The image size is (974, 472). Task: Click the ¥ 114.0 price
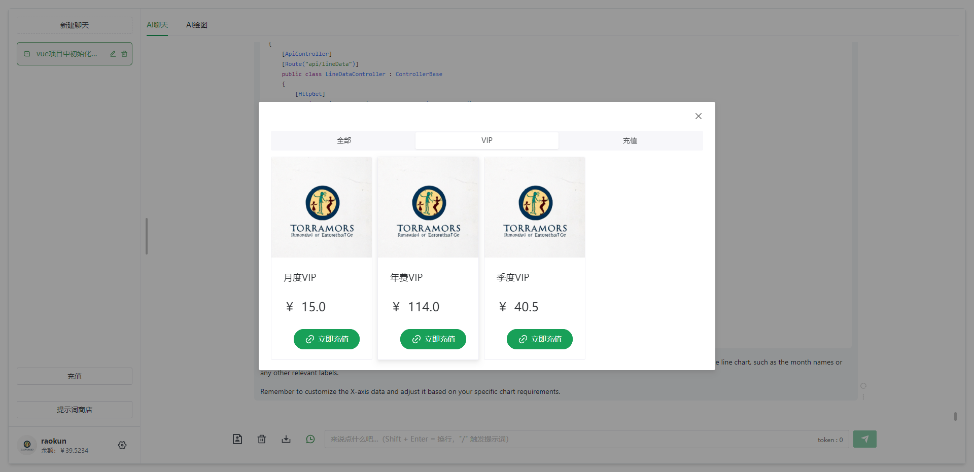(x=416, y=307)
